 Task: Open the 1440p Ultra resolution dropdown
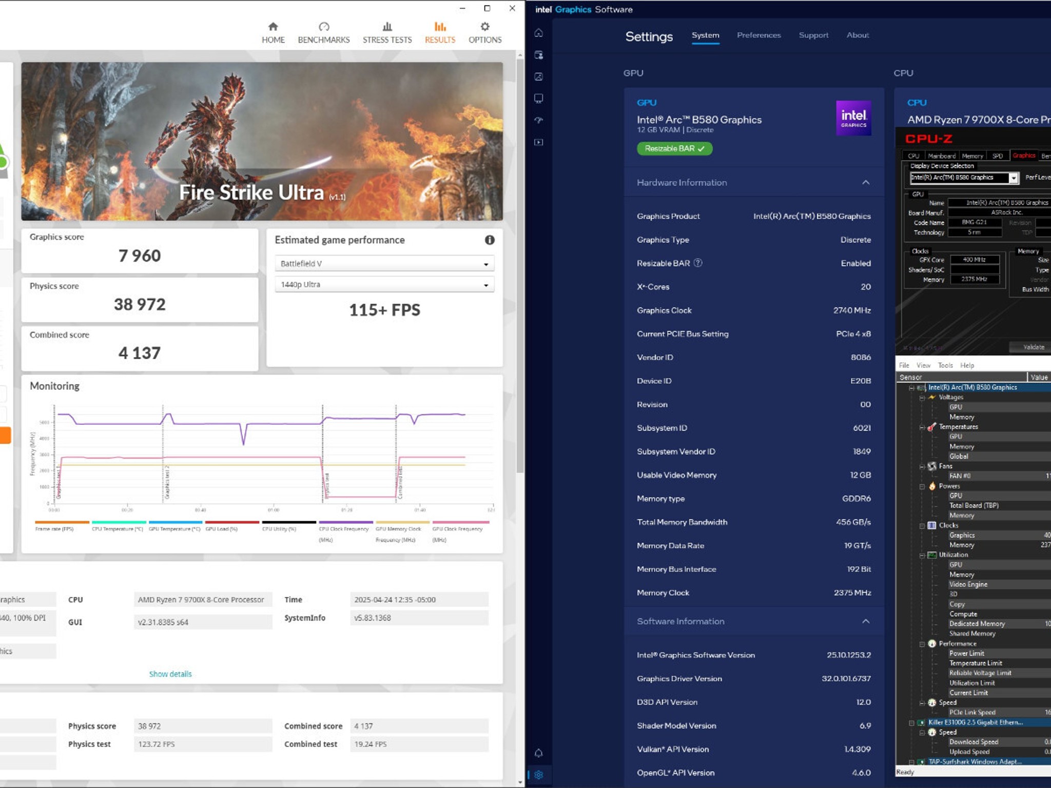(384, 284)
